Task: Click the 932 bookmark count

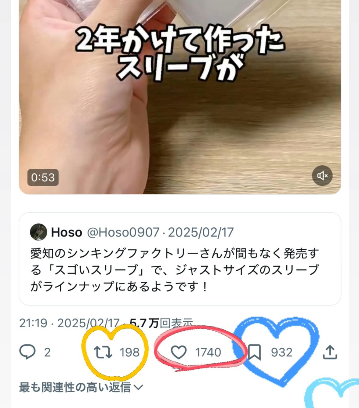Action: [x=282, y=352]
